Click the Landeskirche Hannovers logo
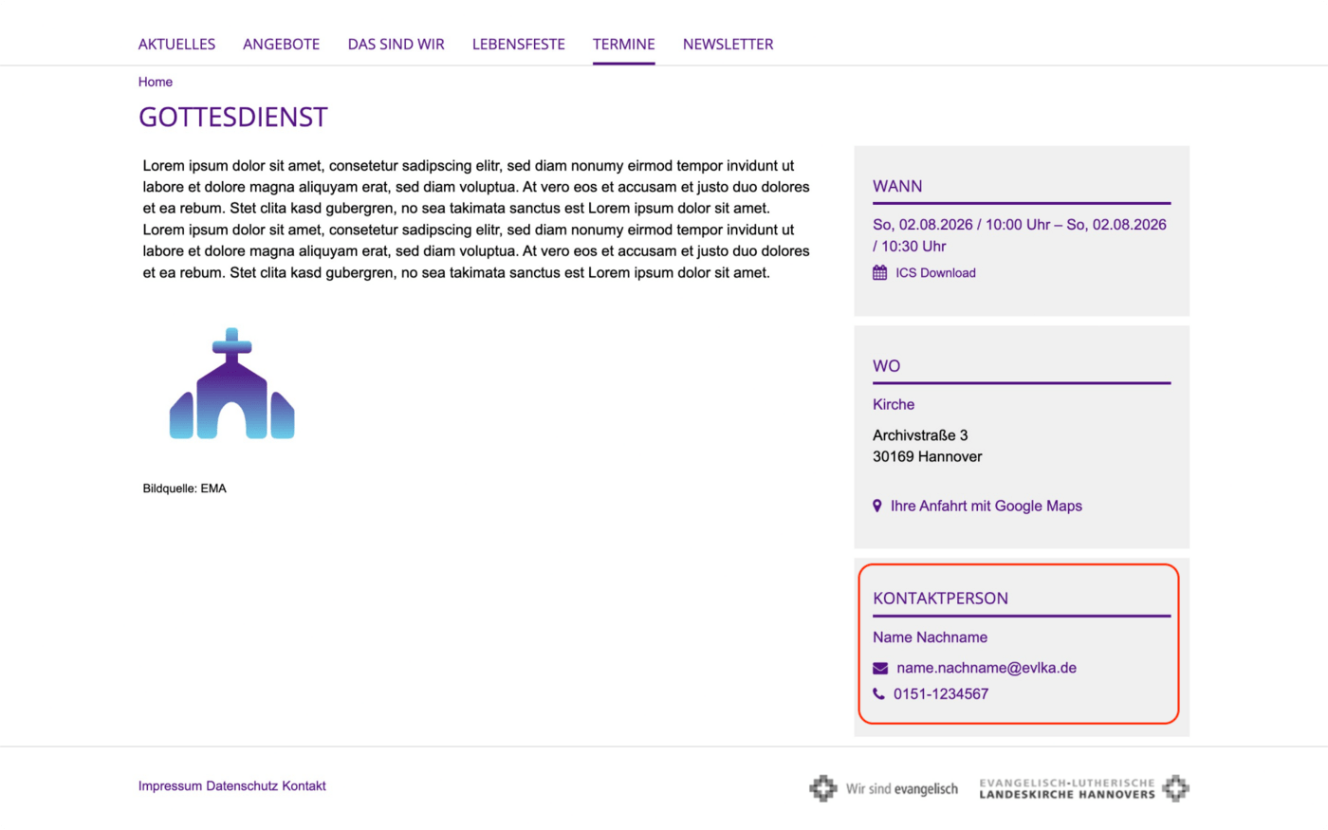1328x830 pixels. pyautogui.click(x=1083, y=788)
